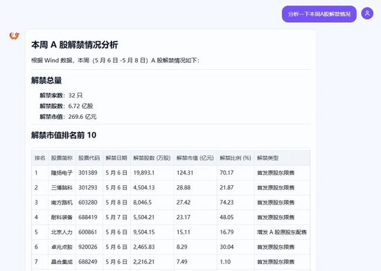
Task: Click the assistant phoenix logo icon
Action: click(x=15, y=36)
